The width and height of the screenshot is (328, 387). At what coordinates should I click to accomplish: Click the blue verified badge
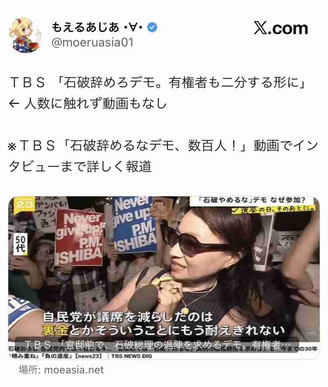pyautogui.click(x=152, y=27)
